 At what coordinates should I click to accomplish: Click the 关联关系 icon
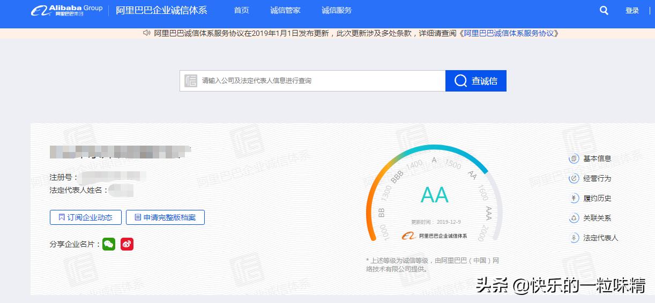pos(574,218)
